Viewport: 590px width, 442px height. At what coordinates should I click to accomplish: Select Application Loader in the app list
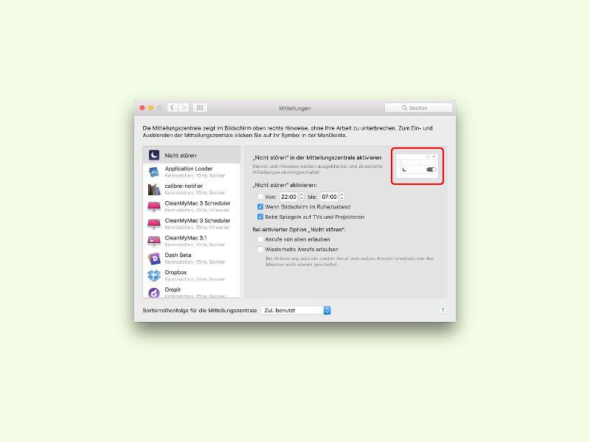click(x=192, y=172)
